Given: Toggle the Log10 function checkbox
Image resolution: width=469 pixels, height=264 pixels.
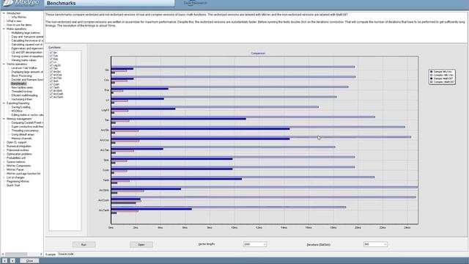Looking at the screenshot, I should pos(51,65).
